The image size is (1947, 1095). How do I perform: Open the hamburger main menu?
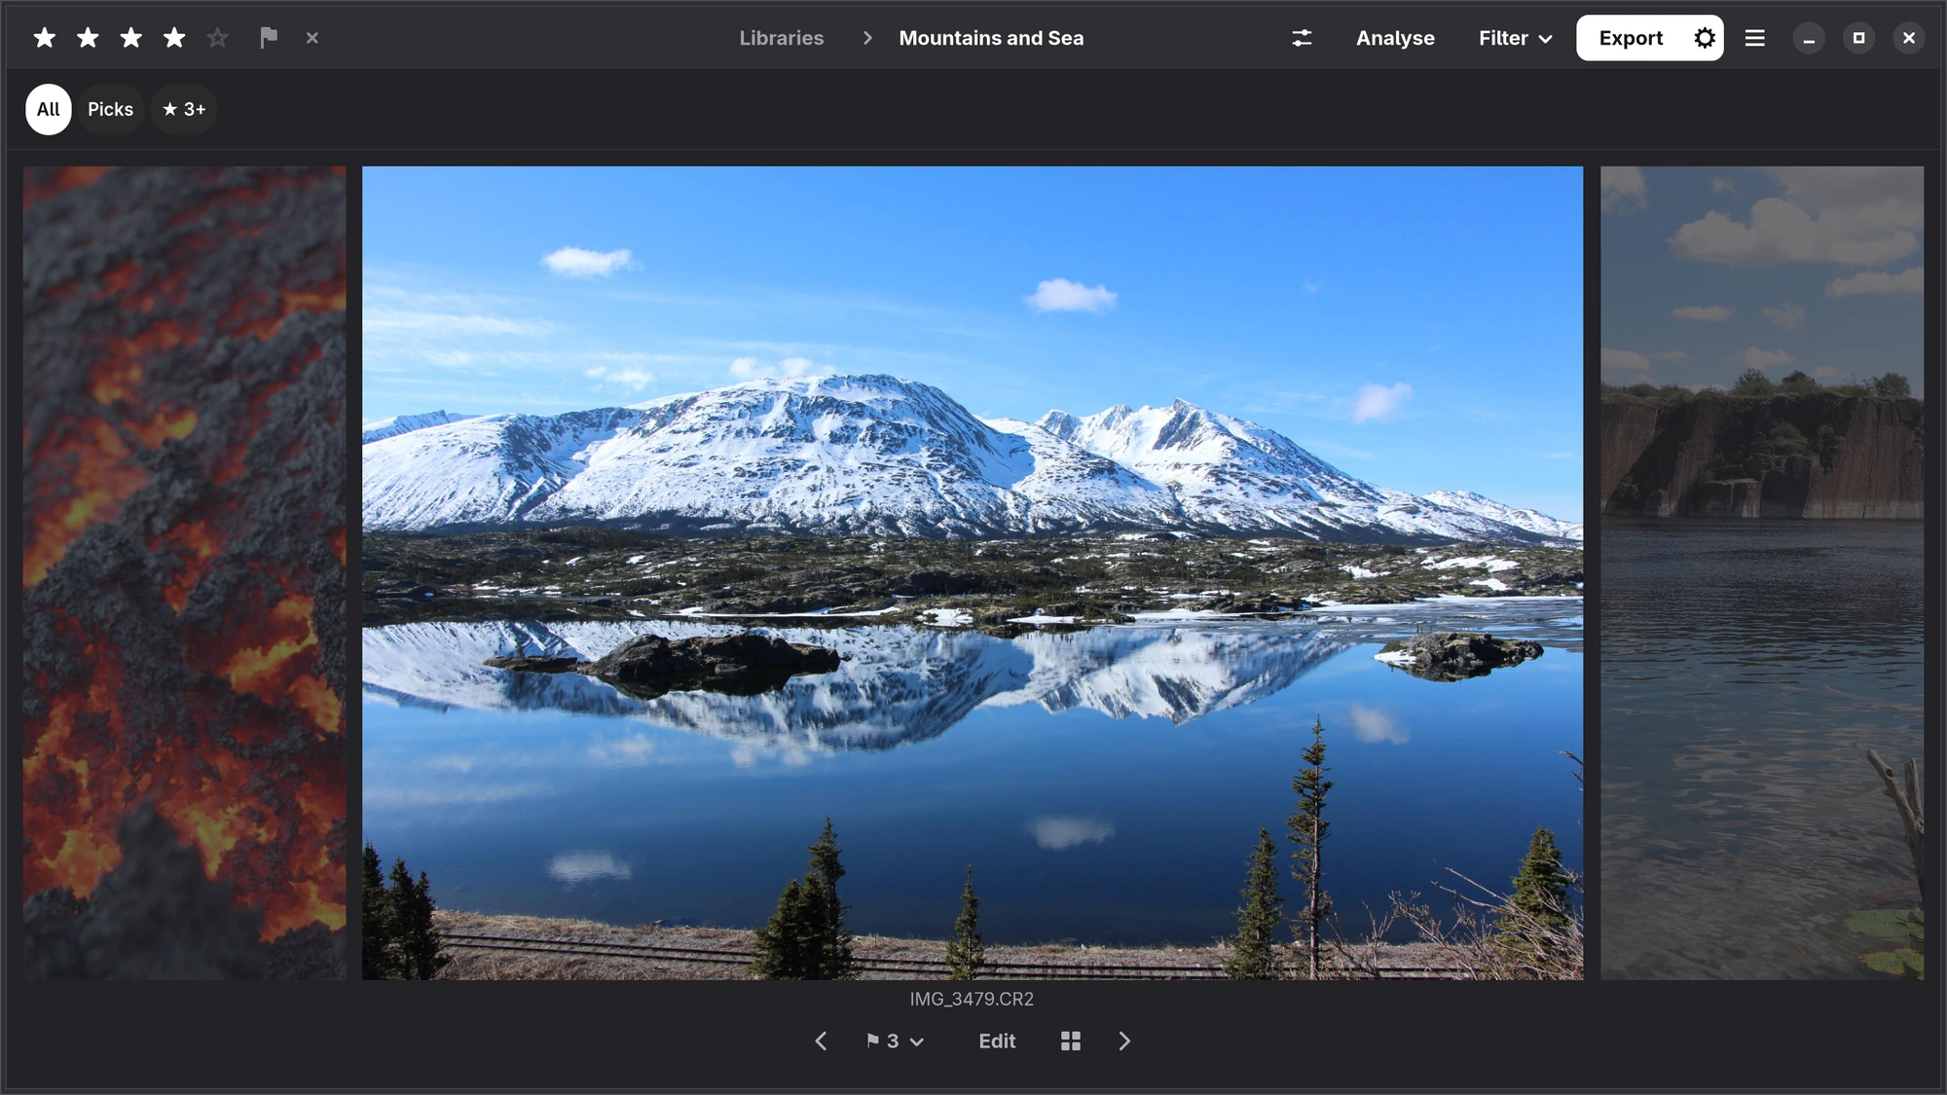tap(1754, 38)
